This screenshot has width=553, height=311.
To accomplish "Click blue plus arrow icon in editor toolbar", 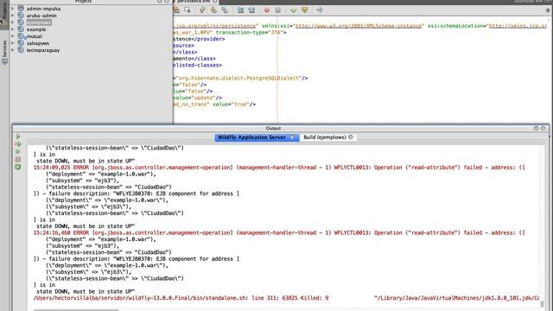I will (320, 10).
